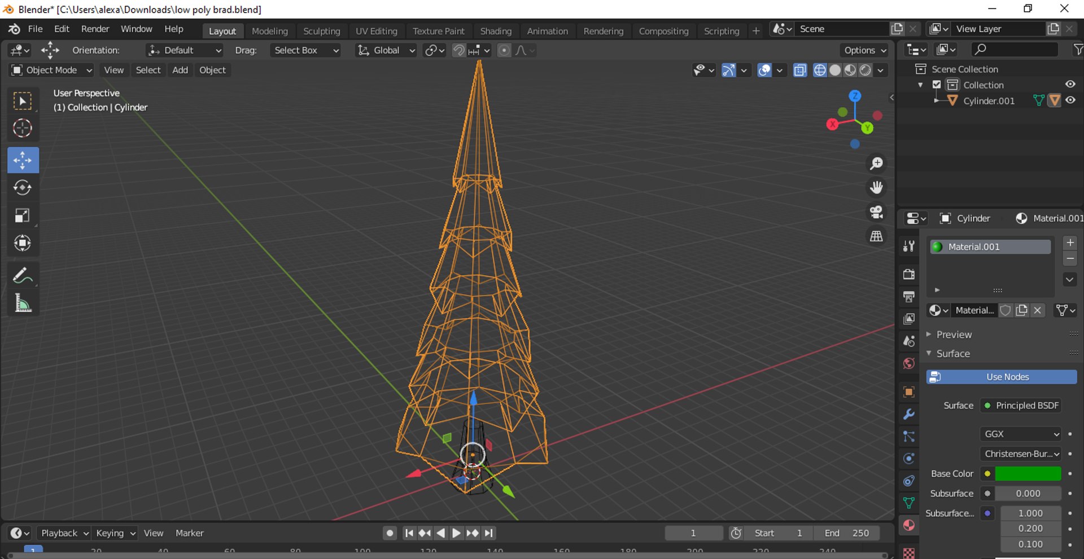Select the Annotate tool
Image resolution: width=1084 pixels, height=559 pixels.
tap(23, 276)
